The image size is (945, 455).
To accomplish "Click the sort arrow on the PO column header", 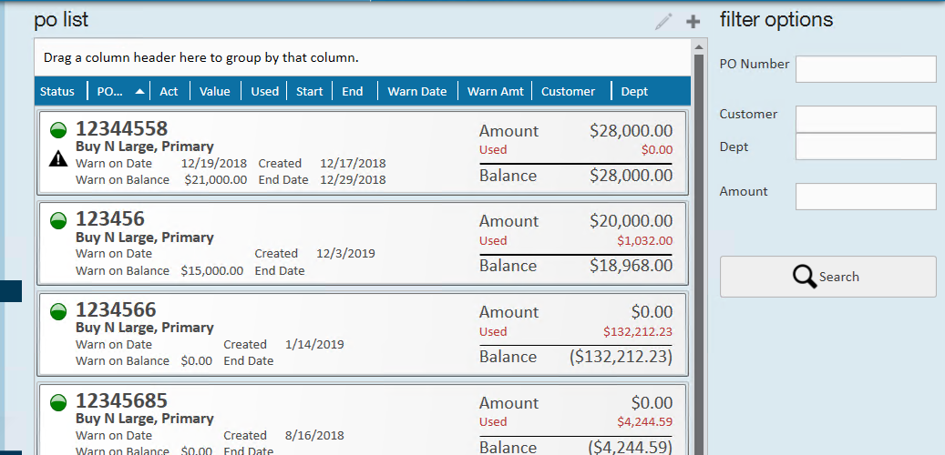I will [139, 92].
